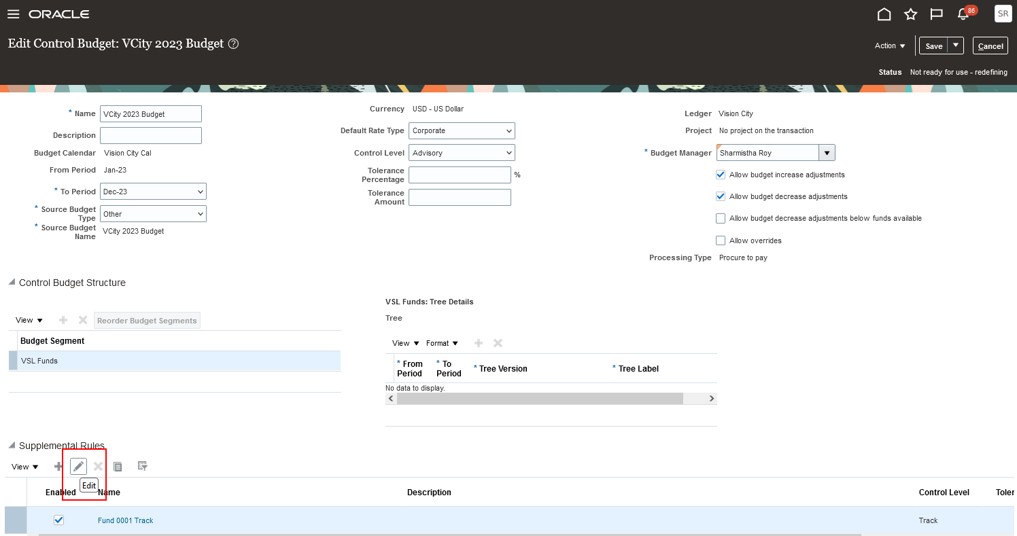The width and height of the screenshot is (1017, 536).
Task: Click the Supplemental Rules Name column header
Action: (109, 492)
